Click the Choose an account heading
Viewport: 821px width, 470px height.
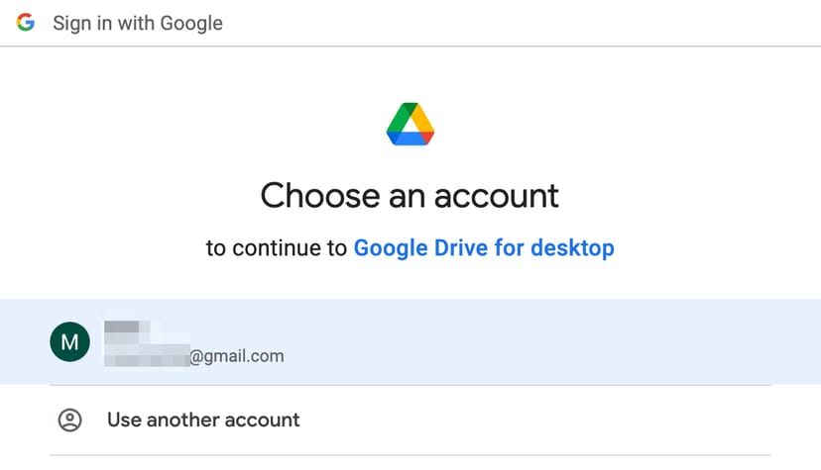click(410, 195)
